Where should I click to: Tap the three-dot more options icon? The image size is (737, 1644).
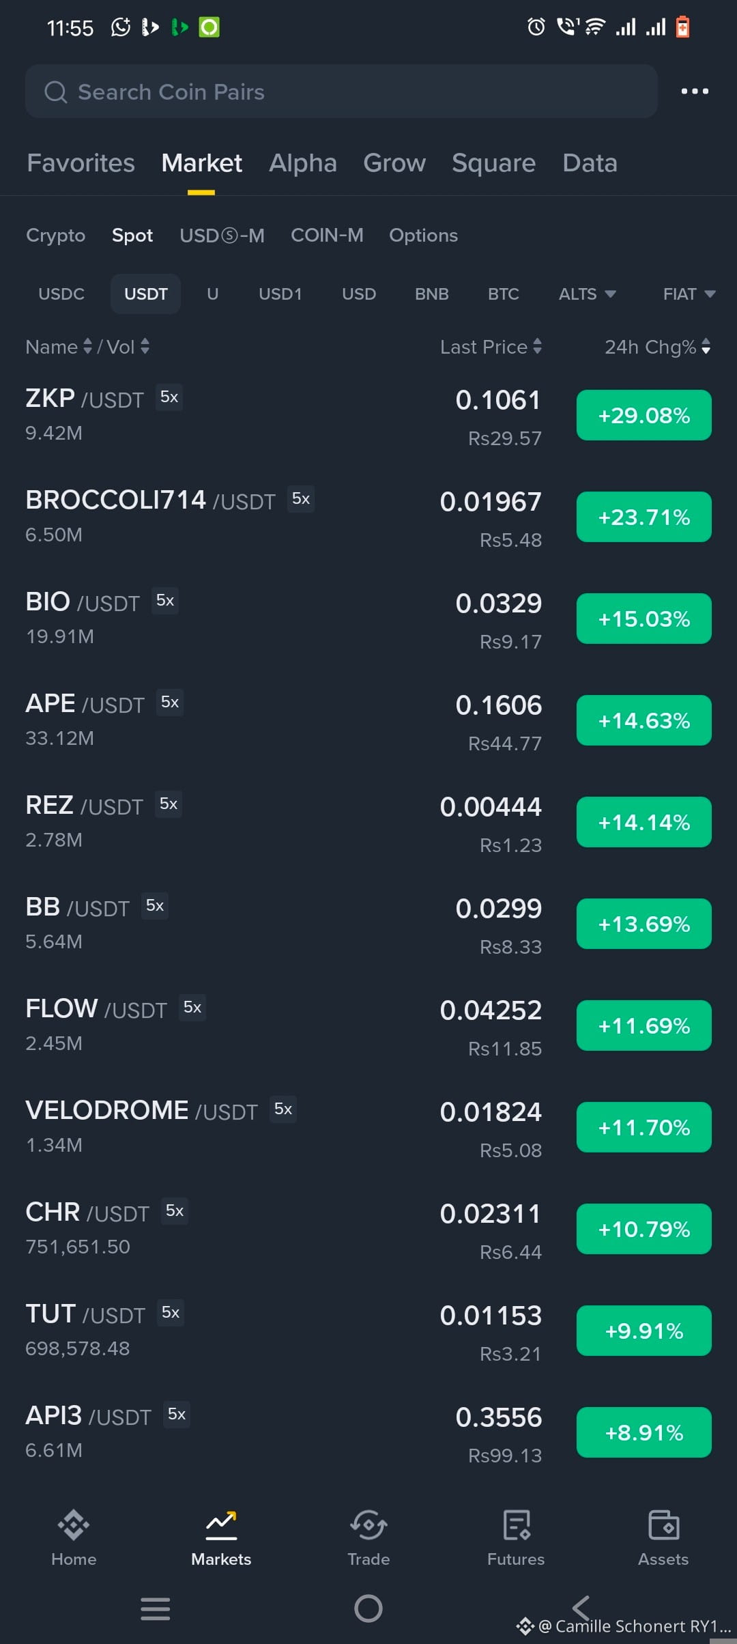(x=695, y=91)
